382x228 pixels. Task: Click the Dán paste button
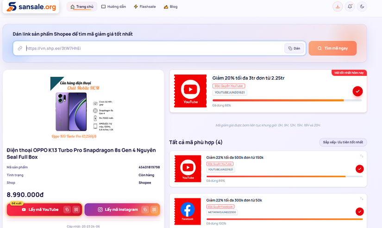coord(294,48)
